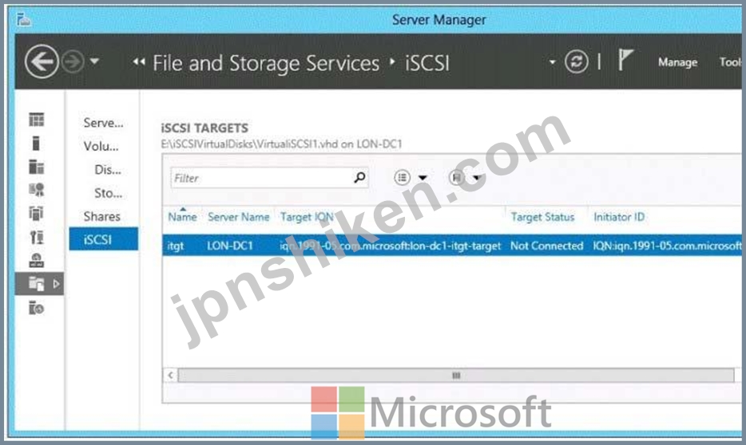Open the bottom-most sidebar role icon
Image resolution: width=746 pixels, height=445 pixels.
tap(36, 308)
